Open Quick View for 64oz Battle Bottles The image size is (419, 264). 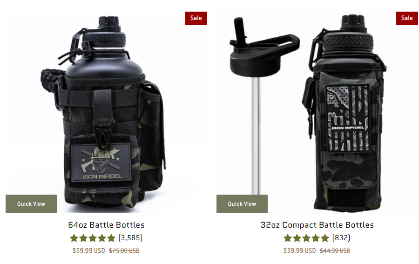[x=31, y=204]
